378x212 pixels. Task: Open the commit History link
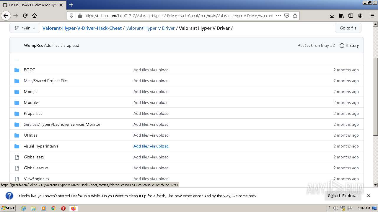pyautogui.click(x=349, y=45)
